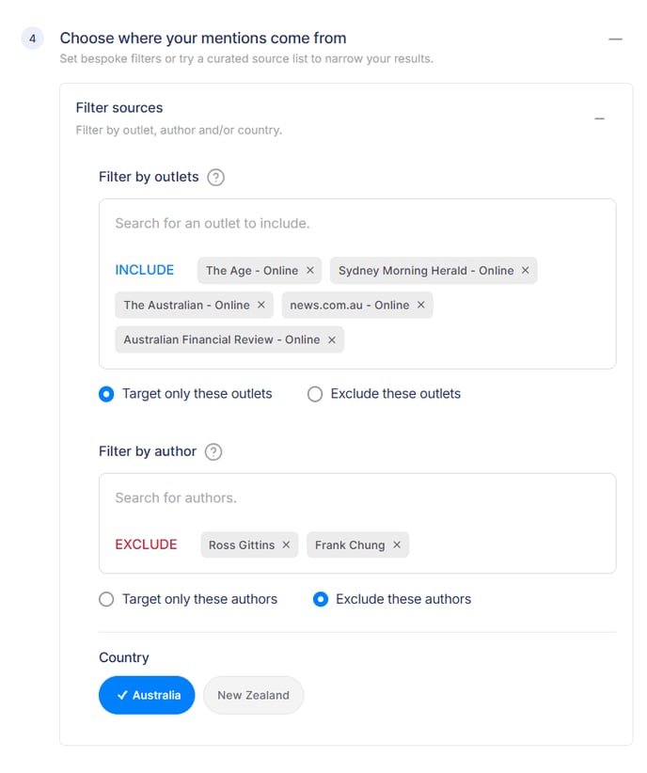This screenshot has width=647, height=773.
Task: Select Target only these outlets option
Action: click(x=107, y=394)
